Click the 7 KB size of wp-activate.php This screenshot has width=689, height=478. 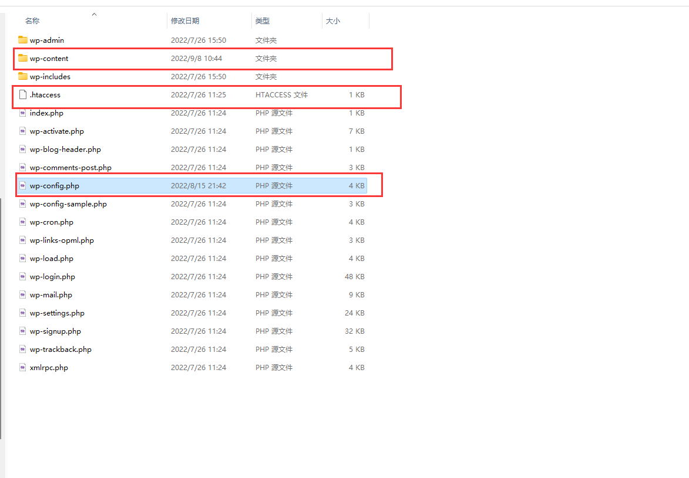[x=357, y=131]
